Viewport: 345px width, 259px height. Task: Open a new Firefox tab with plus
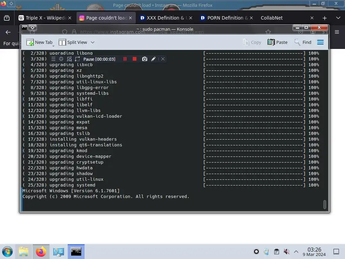tap(324, 18)
